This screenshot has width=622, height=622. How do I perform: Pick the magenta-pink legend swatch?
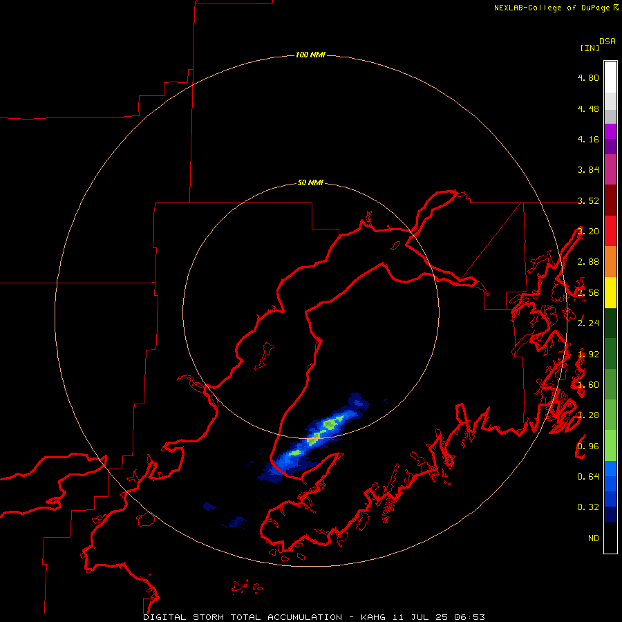(610, 169)
